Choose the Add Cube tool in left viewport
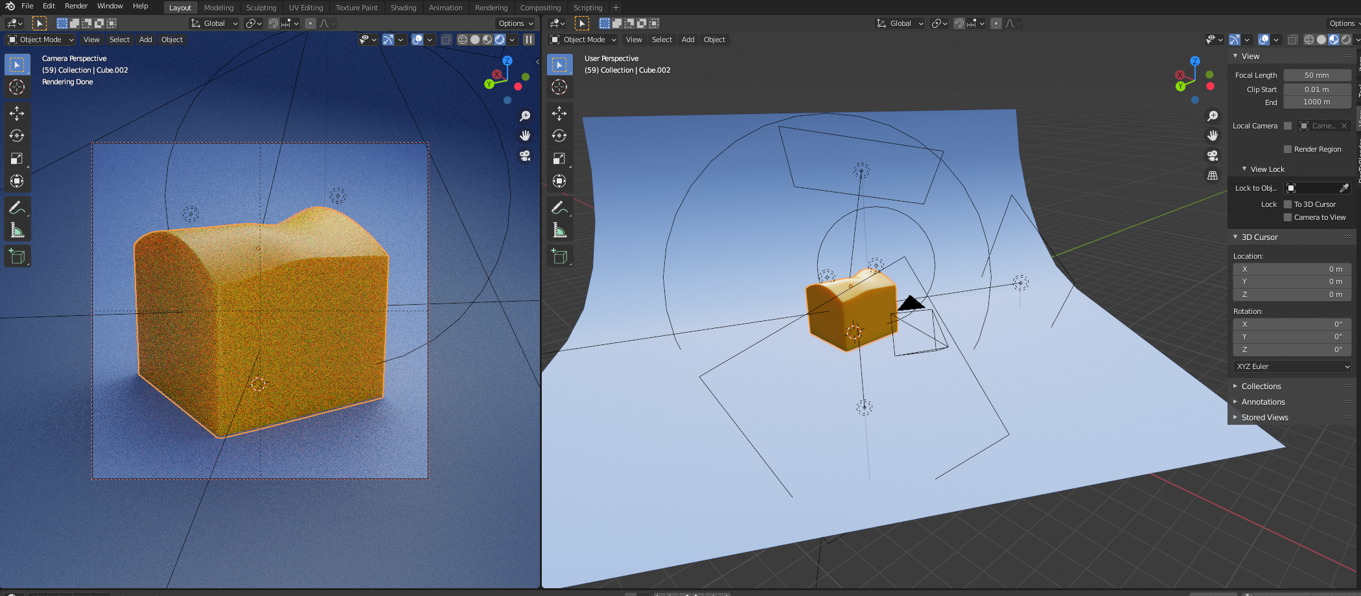 point(17,257)
